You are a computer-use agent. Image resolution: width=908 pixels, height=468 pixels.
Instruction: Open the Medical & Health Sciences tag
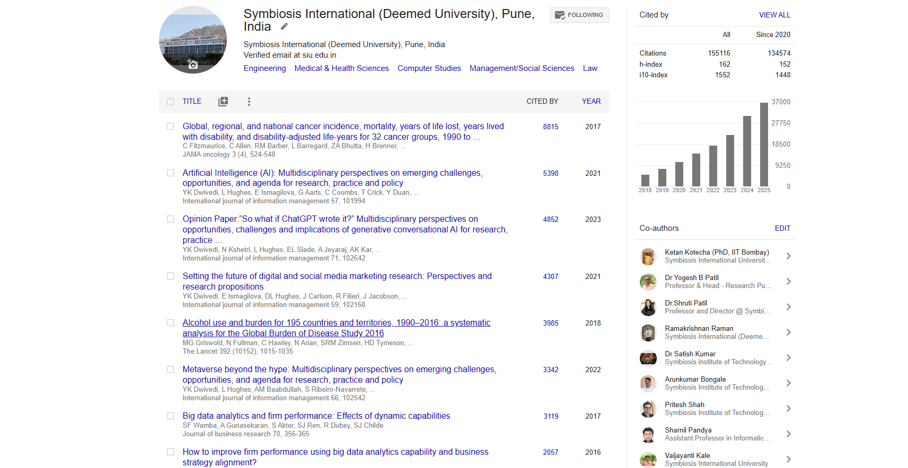click(341, 68)
